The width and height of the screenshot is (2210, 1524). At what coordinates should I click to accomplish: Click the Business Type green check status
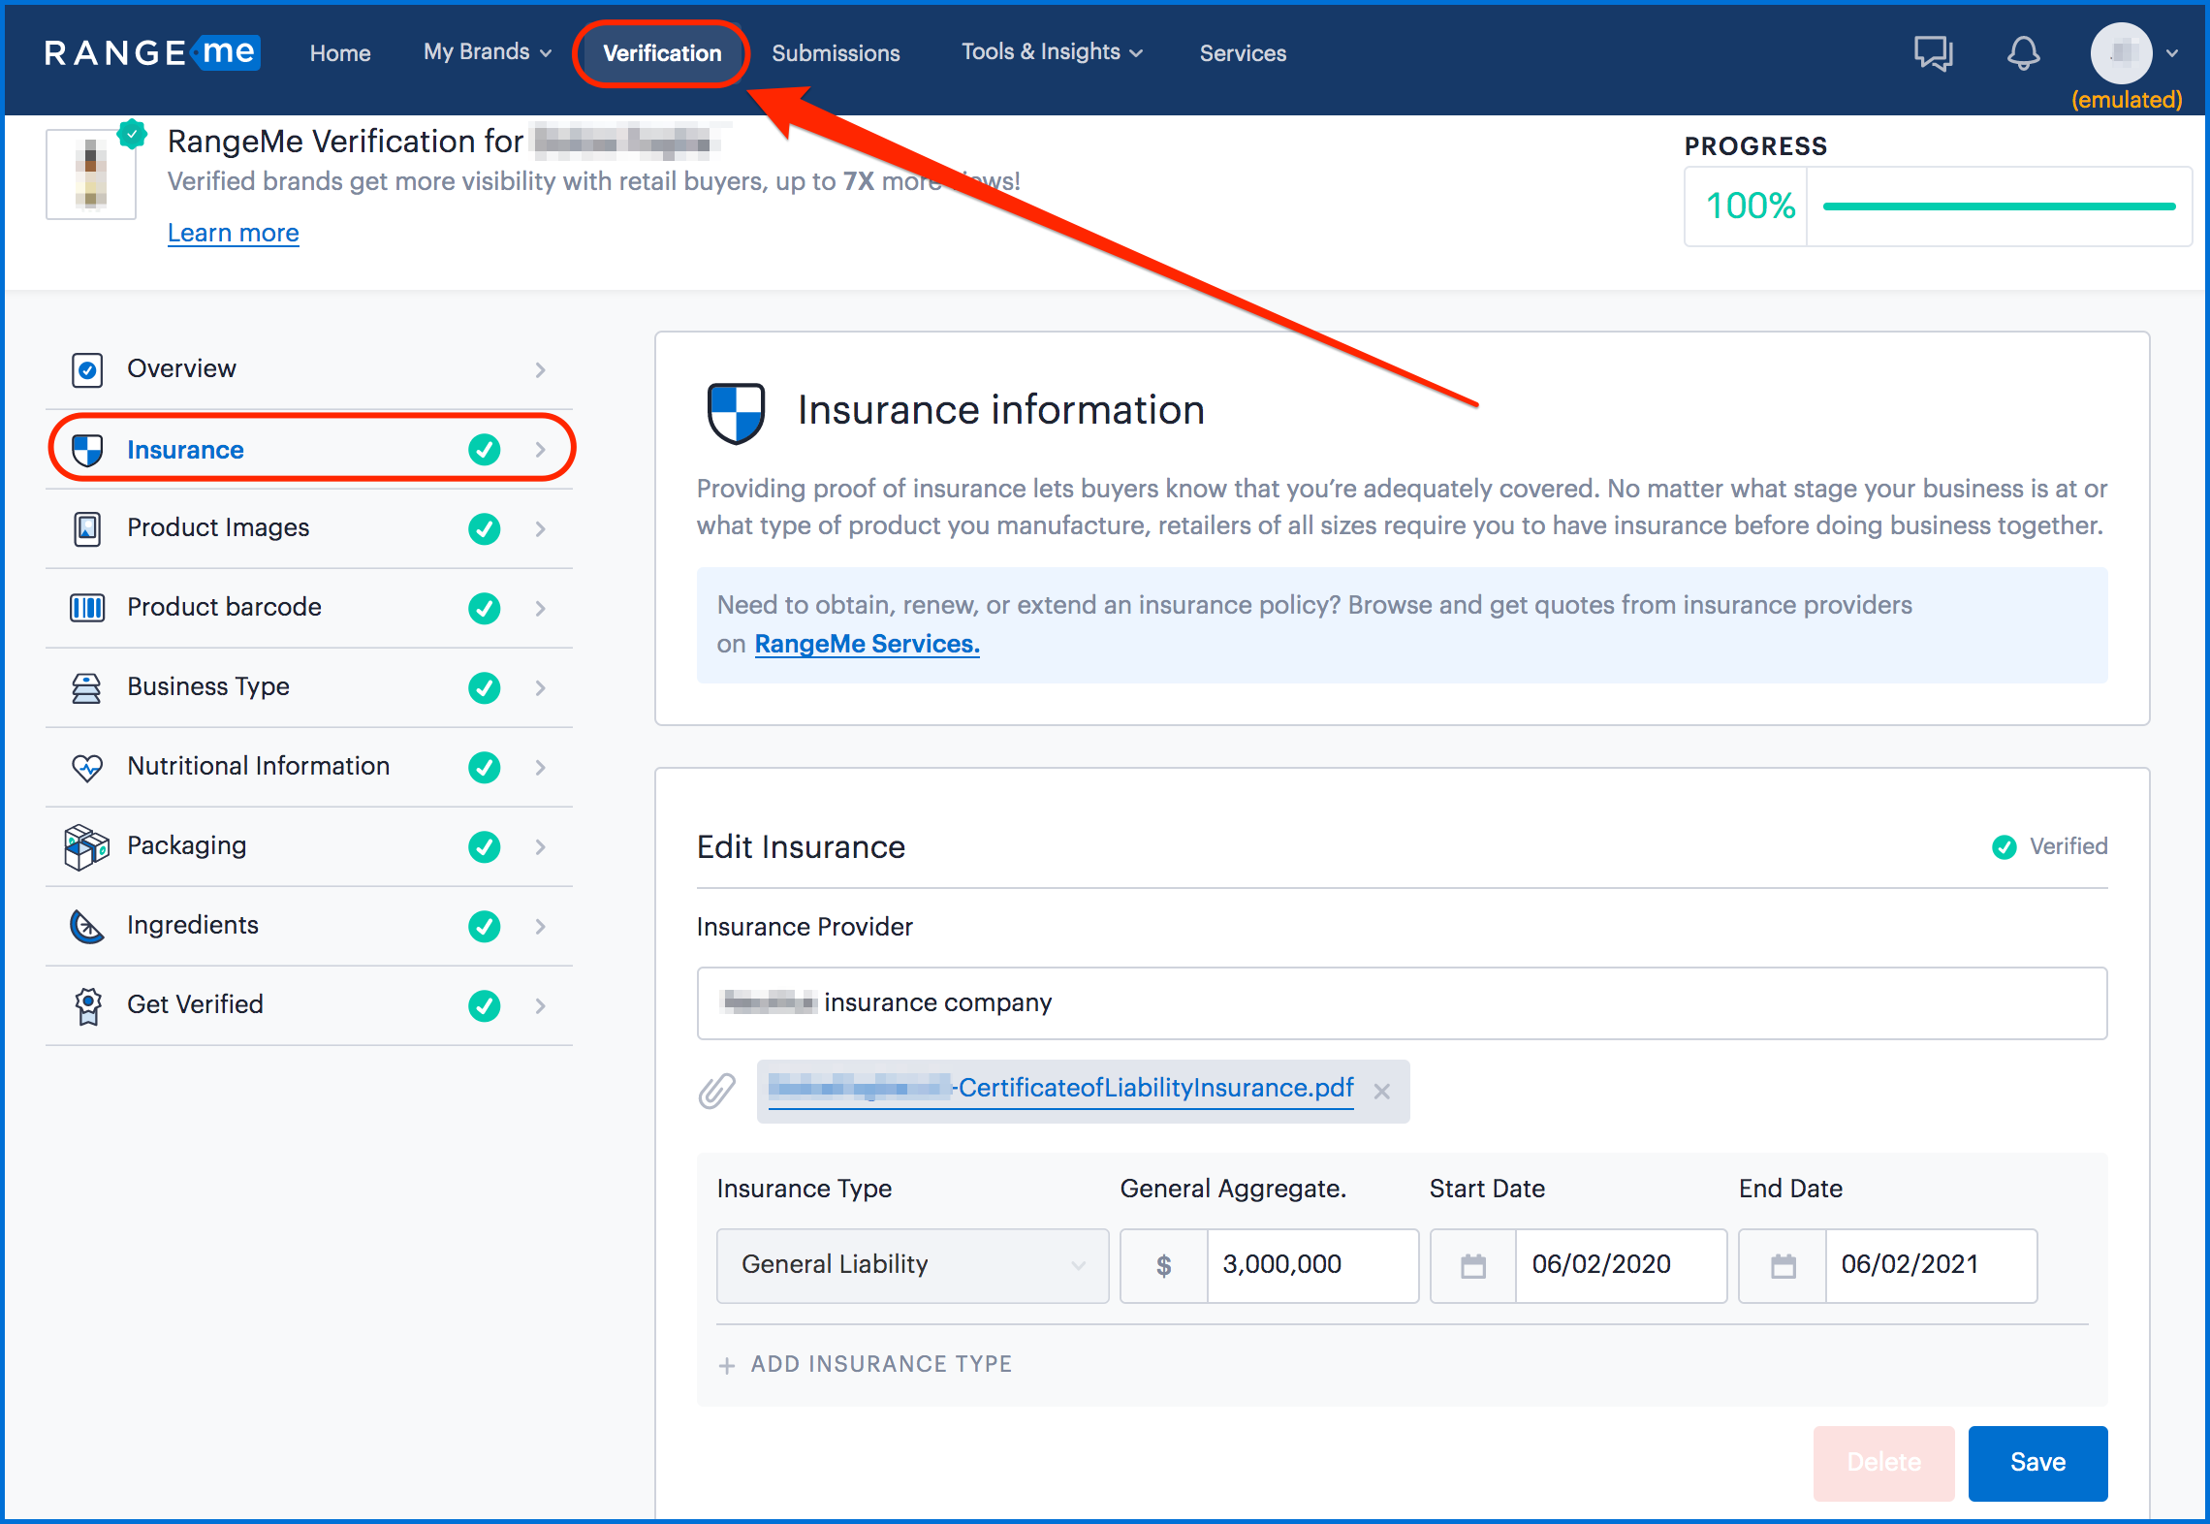click(x=485, y=688)
